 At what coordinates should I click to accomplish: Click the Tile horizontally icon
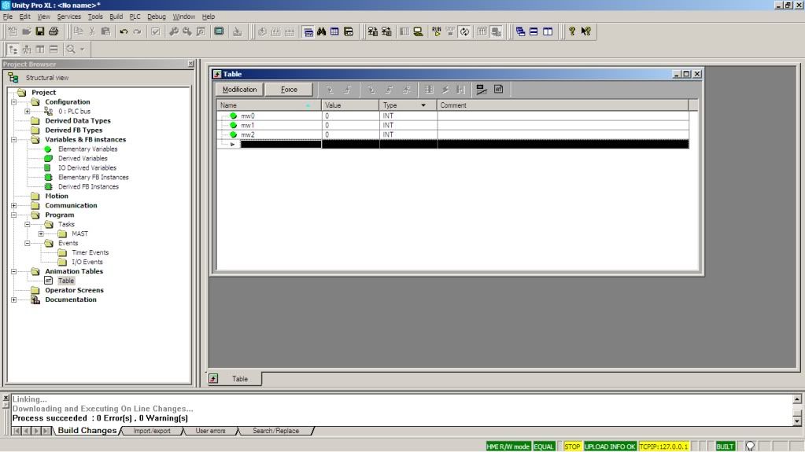point(534,31)
